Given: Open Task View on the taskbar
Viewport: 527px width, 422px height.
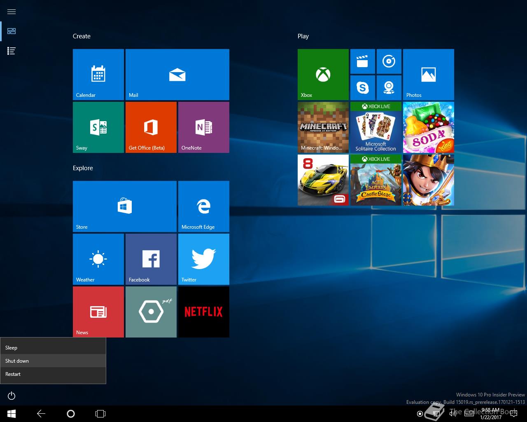Looking at the screenshot, I should 100,414.
